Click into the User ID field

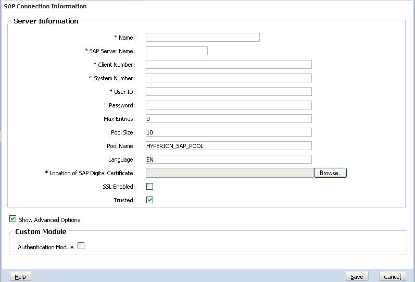click(229, 91)
